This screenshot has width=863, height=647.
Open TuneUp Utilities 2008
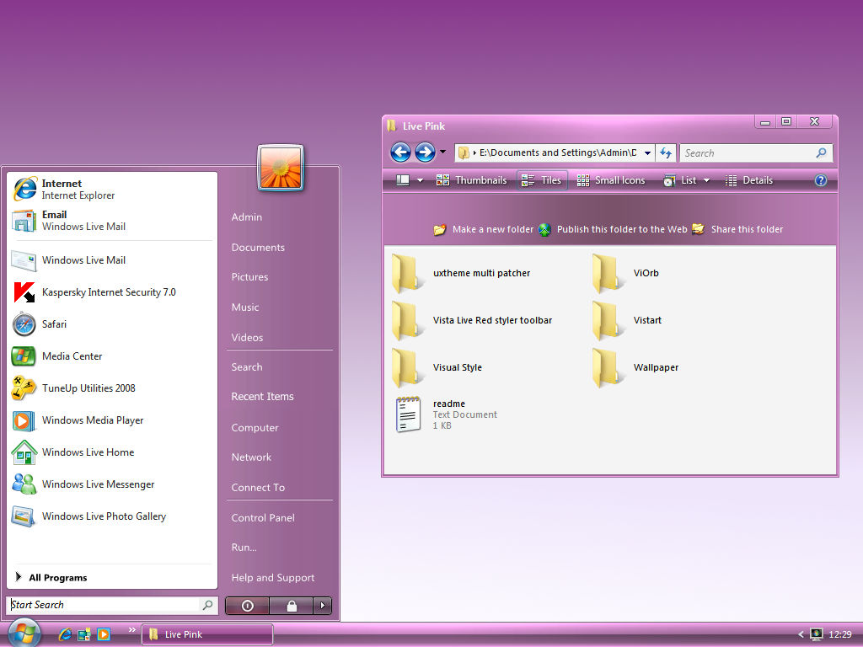tap(88, 388)
